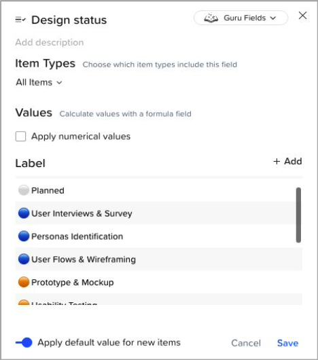Viewport: 318px width, 360px height.
Task: Select the Planned label row
Action: (x=156, y=190)
